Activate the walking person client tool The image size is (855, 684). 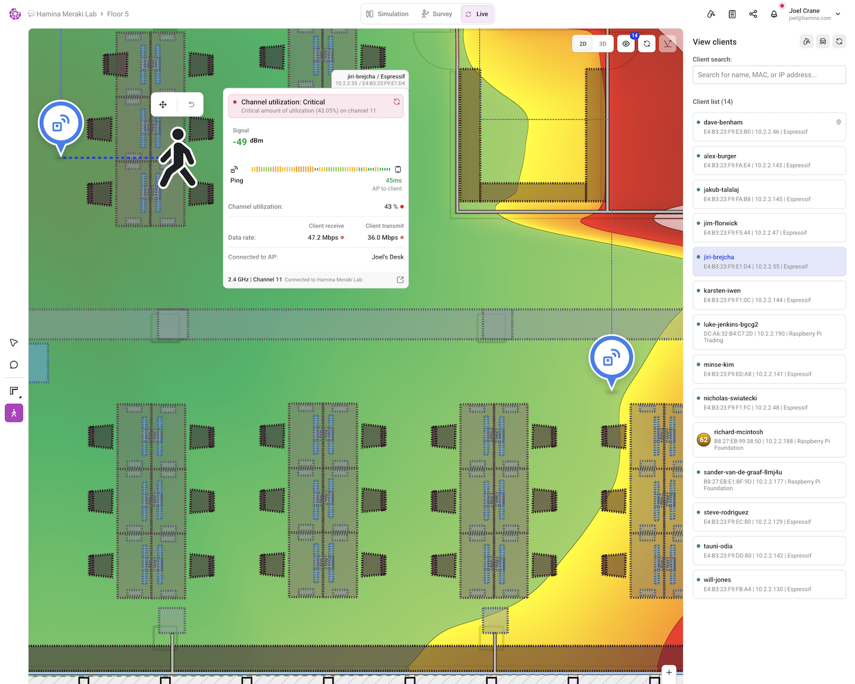point(14,413)
